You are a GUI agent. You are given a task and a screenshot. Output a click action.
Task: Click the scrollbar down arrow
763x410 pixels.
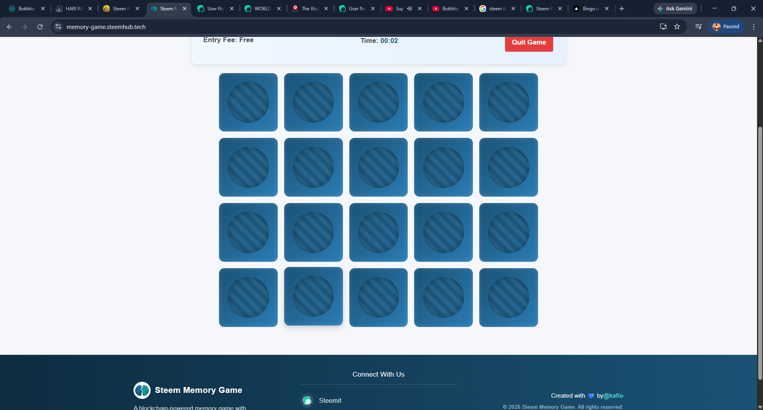760,407
